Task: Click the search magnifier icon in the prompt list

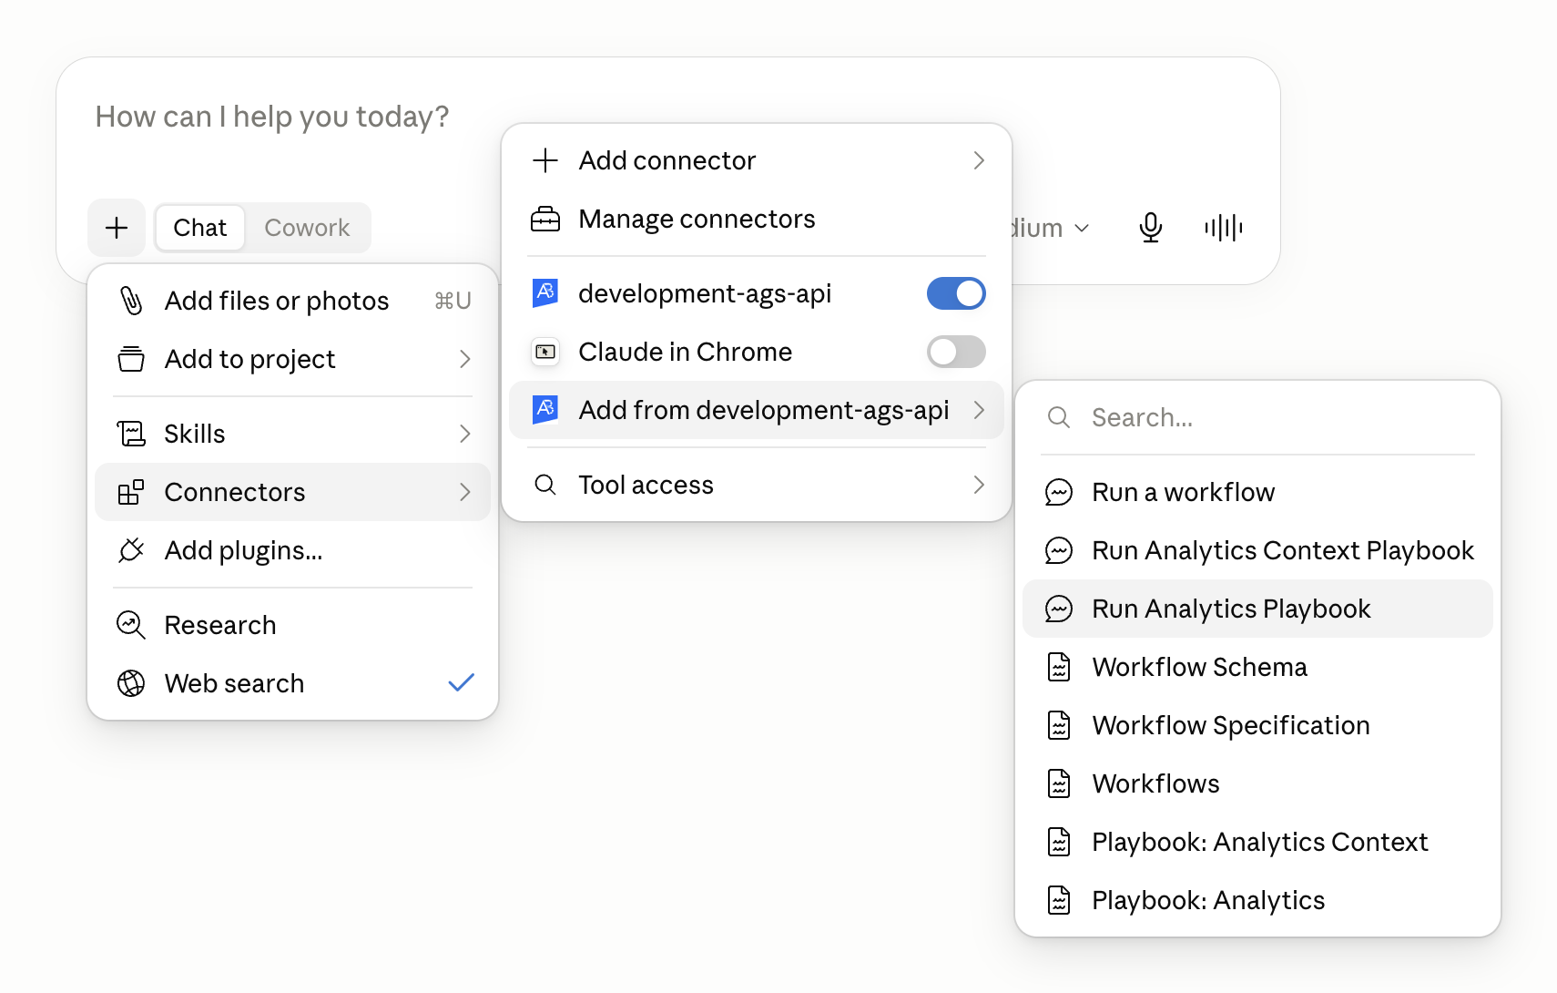Action: click(x=1059, y=417)
